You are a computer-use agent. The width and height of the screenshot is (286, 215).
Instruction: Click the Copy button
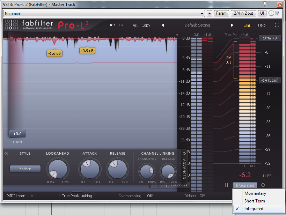click(146, 25)
